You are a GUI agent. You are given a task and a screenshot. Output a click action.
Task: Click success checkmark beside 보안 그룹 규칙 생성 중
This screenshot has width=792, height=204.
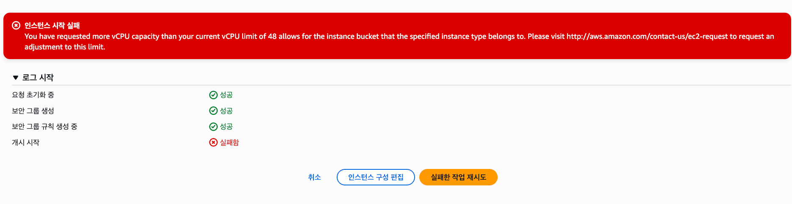click(x=213, y=127)
